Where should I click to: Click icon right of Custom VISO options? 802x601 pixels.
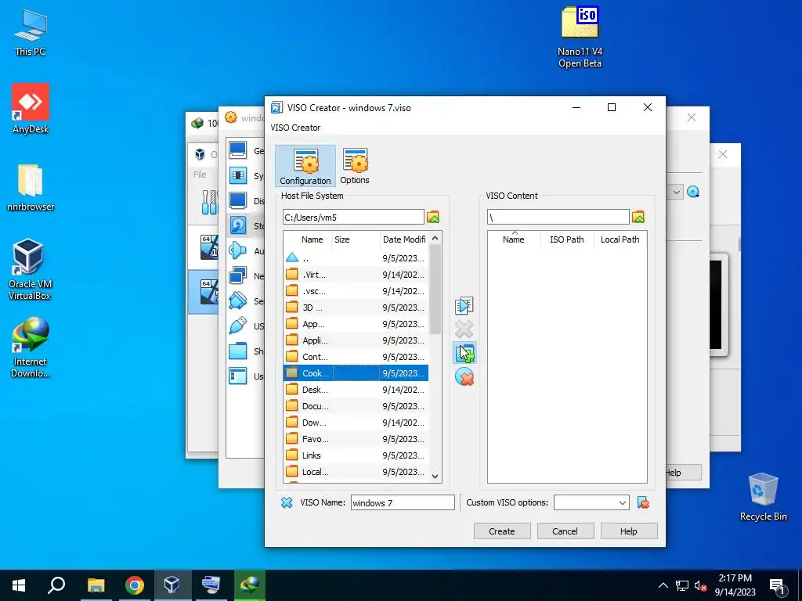coord(643,502)
